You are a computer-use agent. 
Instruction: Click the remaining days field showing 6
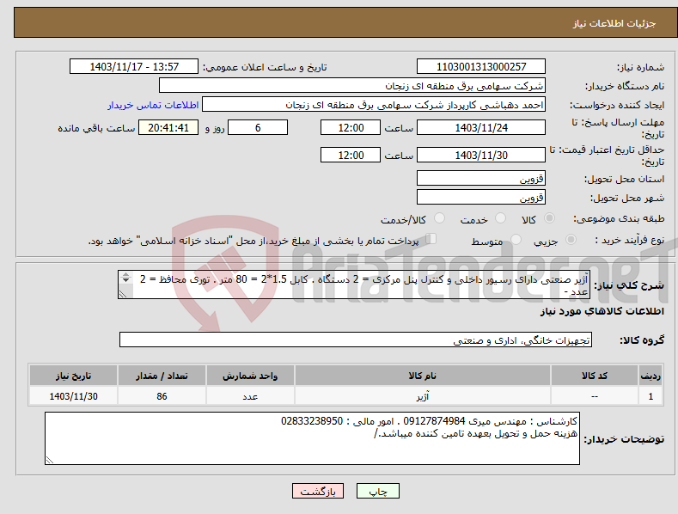click(x=258, y=127)
